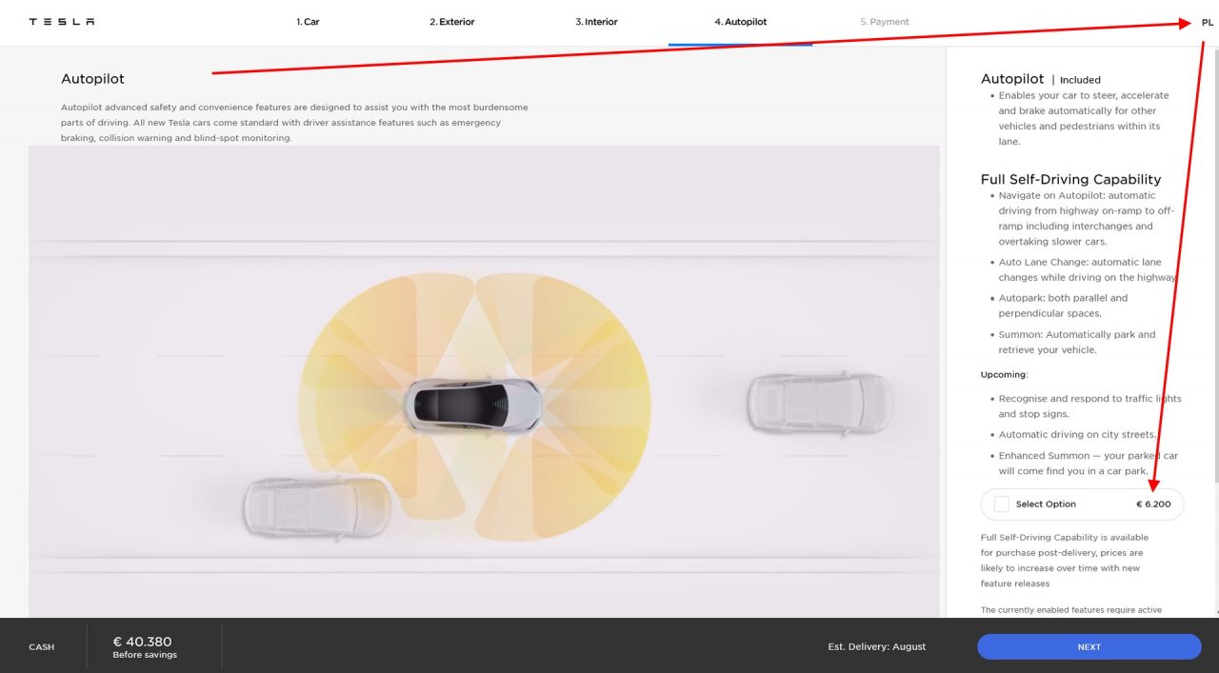Click the Enhanced Summon bullet text

[1088, 463]
